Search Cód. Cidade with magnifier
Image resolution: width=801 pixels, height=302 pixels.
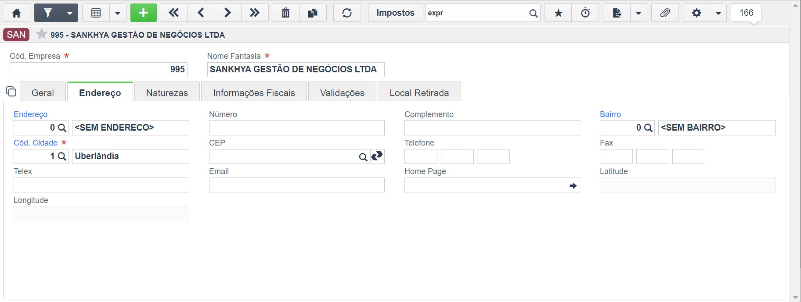[62, 156]
